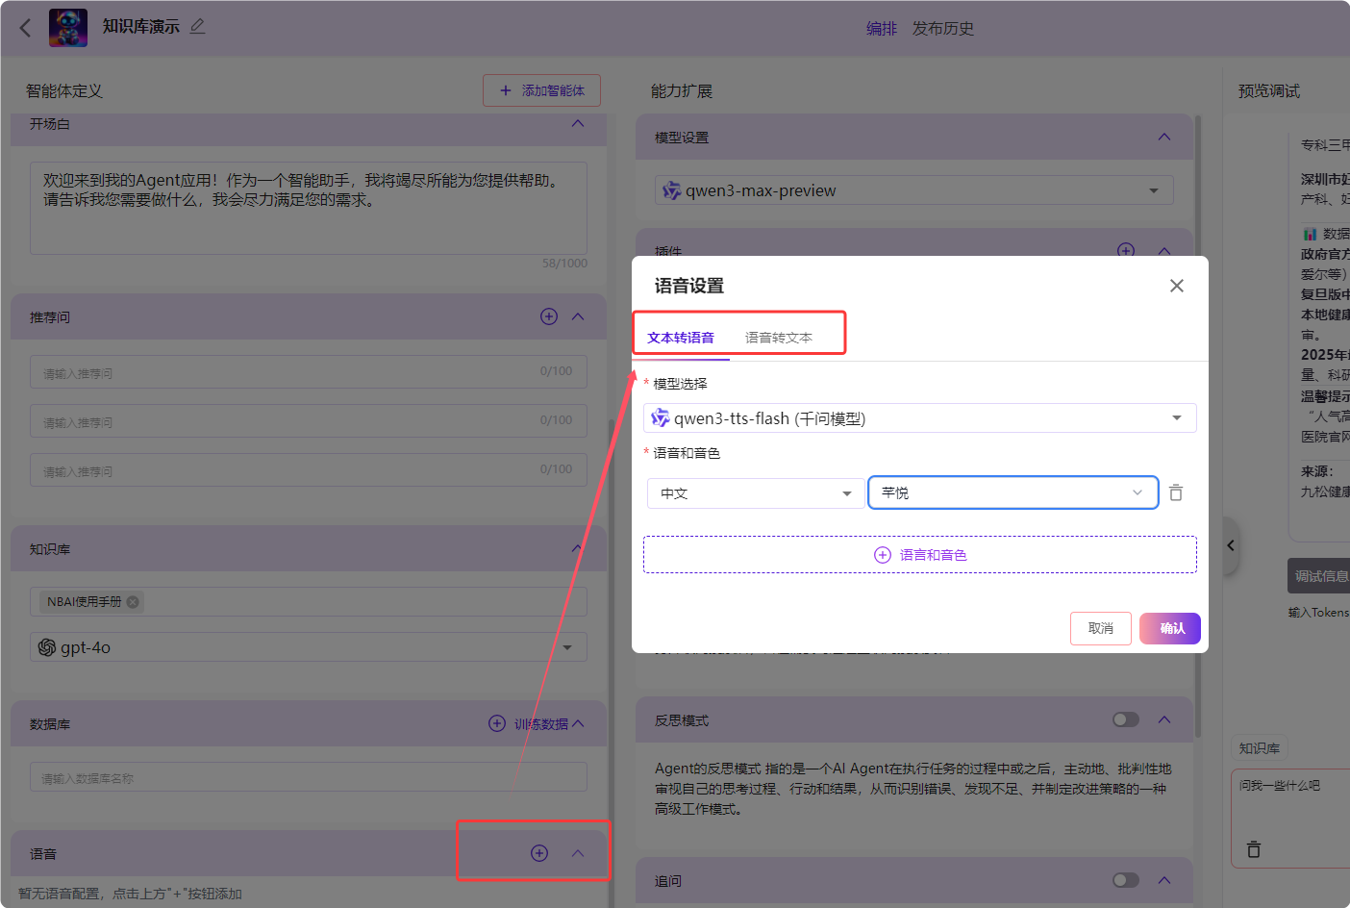Click the first 请输入推荐问 input field

coord(288,372)
